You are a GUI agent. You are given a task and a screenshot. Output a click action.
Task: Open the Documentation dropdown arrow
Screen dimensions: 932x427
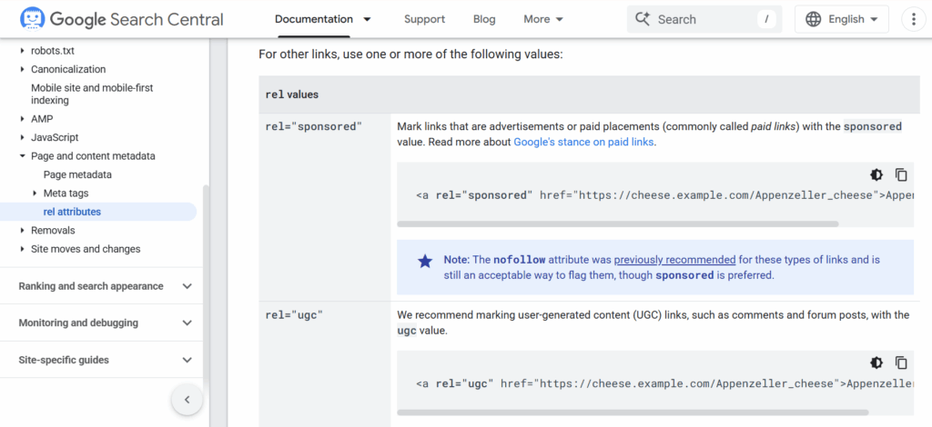368,19
